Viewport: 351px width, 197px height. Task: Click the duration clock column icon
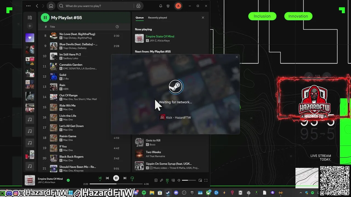pos(117,27)
